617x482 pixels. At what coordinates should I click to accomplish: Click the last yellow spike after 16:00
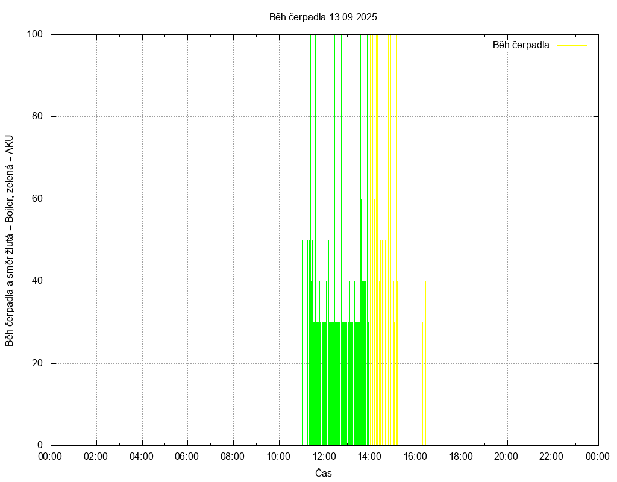pyautogui.click(x=426, y=363)
